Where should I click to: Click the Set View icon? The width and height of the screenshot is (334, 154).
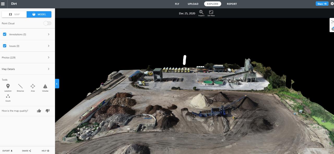211,12
